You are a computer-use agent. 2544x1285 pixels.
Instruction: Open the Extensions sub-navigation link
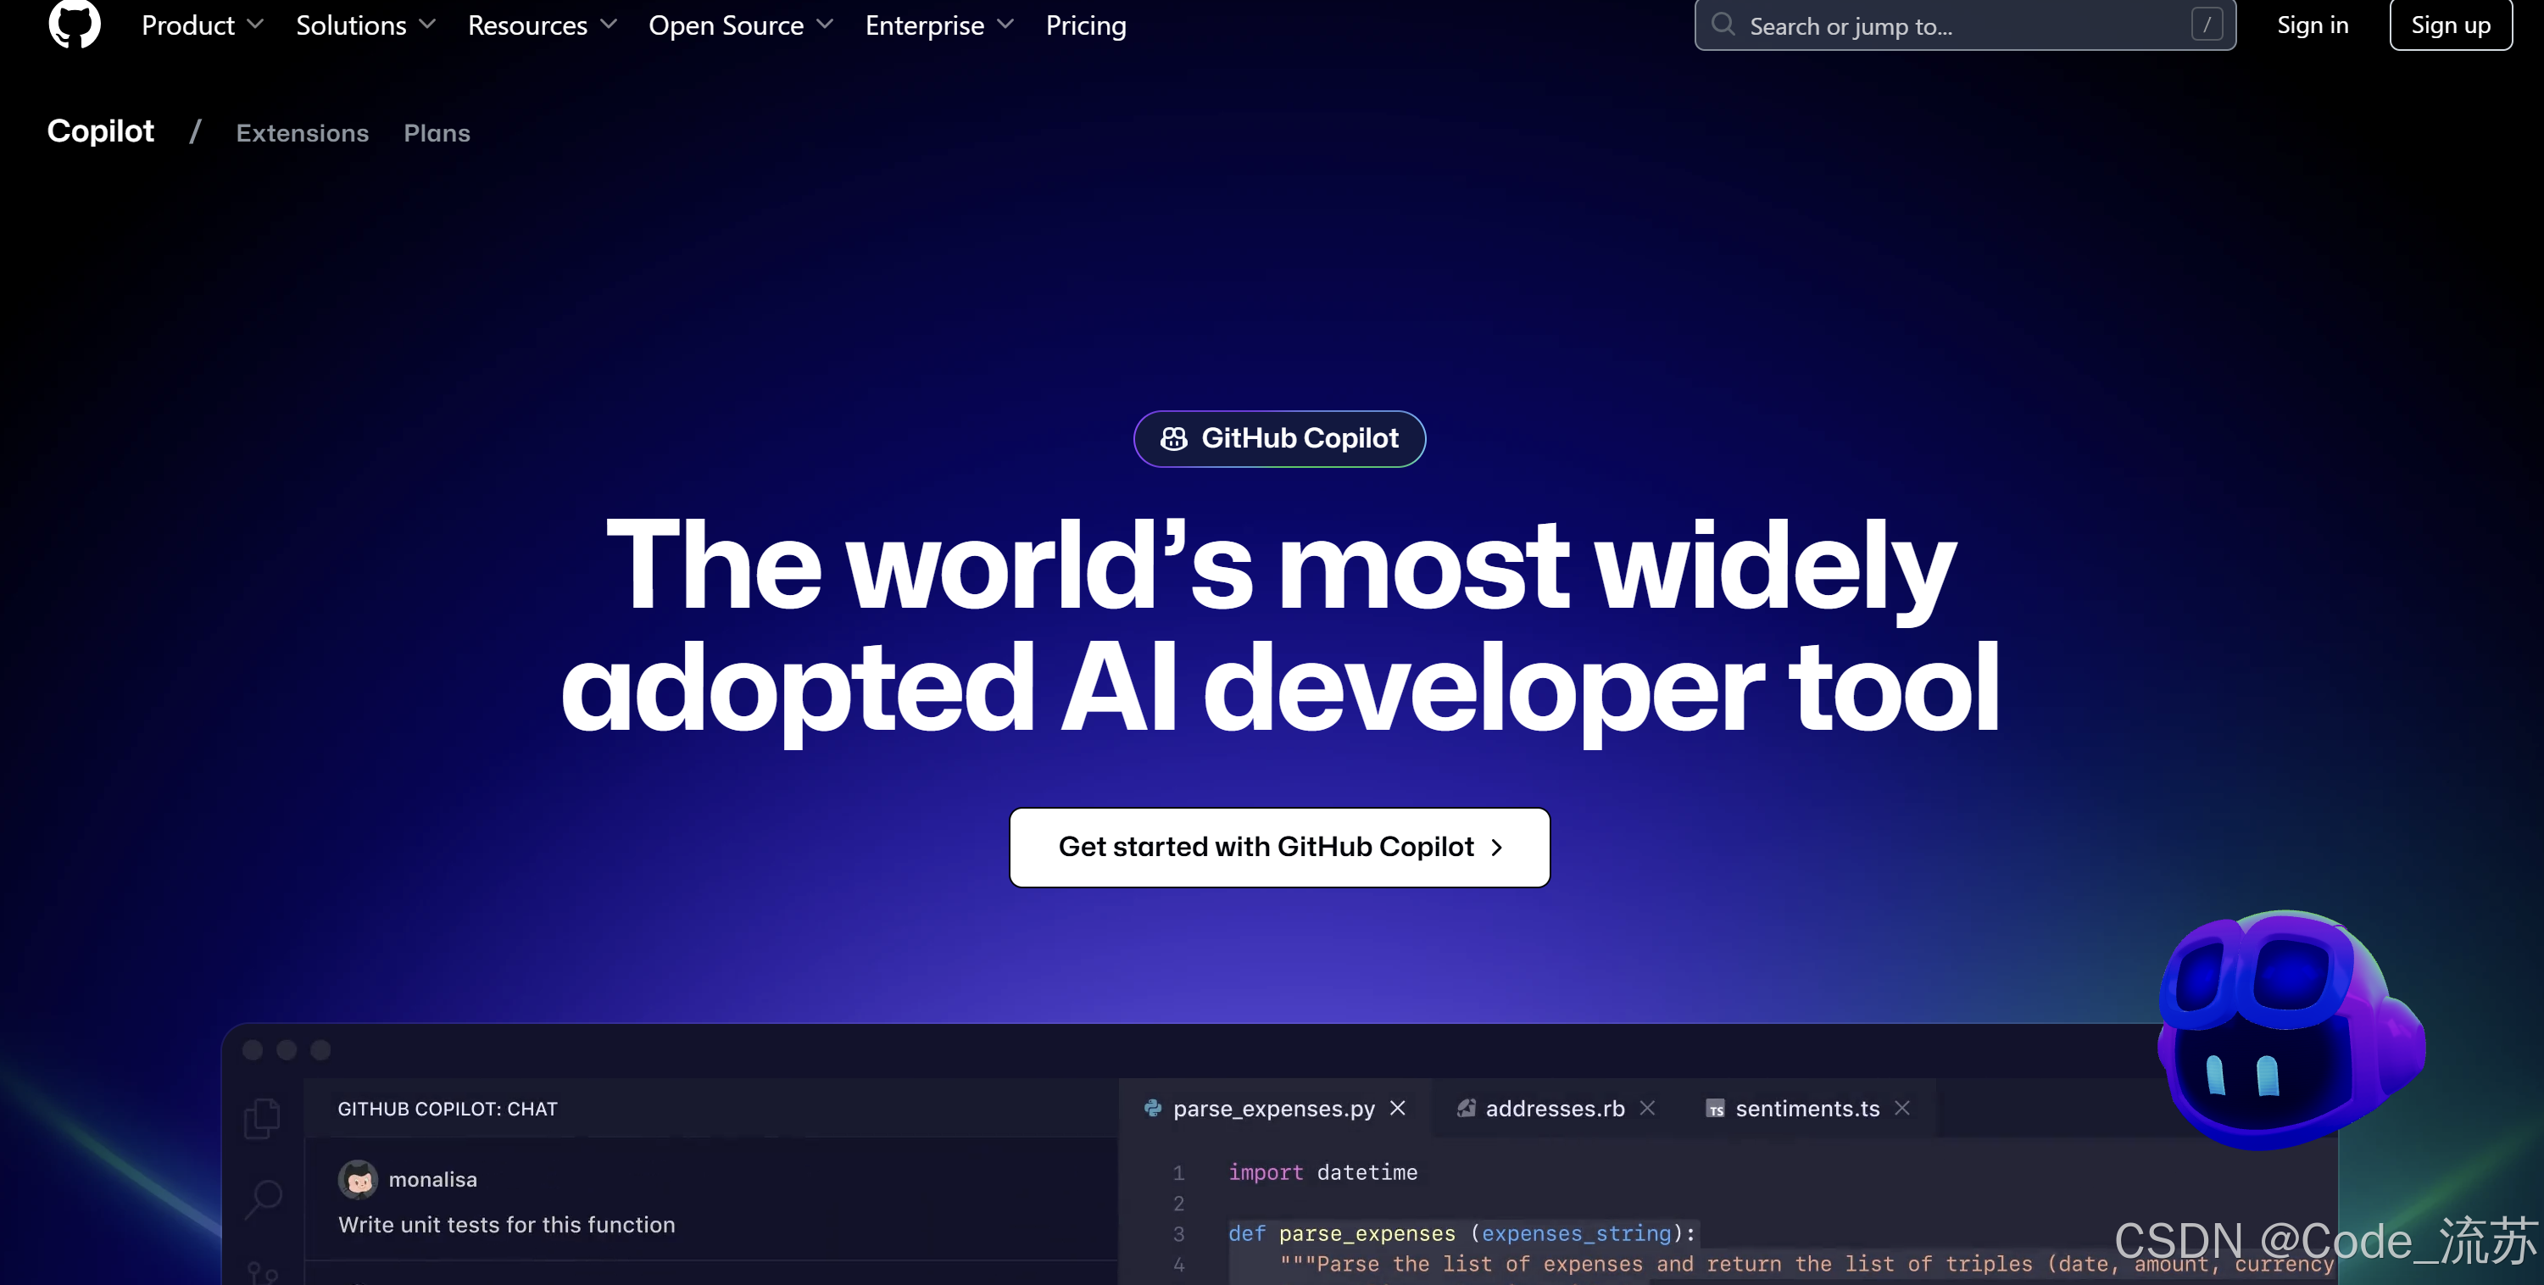click(x=302, y=133)
